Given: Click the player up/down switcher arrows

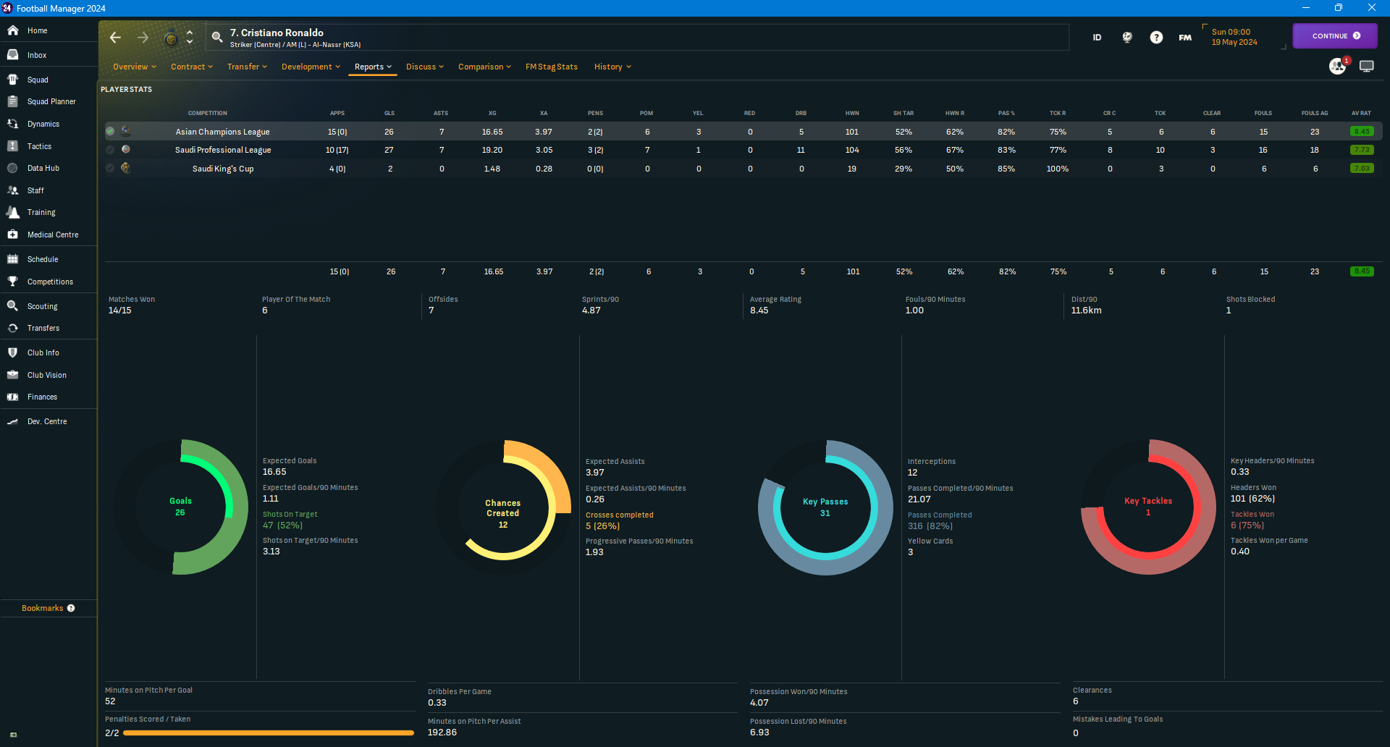Looking at the screenshot, I should pos(190,38).
